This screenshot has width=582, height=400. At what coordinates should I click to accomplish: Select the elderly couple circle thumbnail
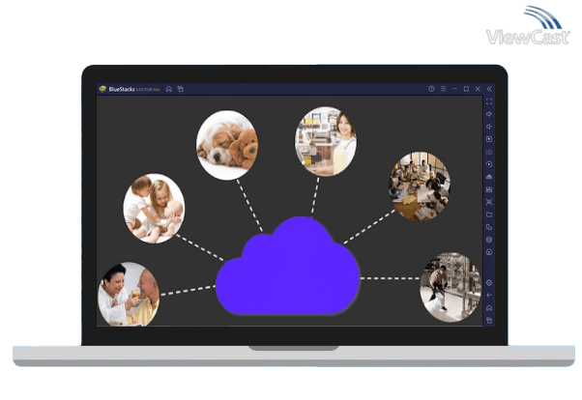tap(128, 294)
